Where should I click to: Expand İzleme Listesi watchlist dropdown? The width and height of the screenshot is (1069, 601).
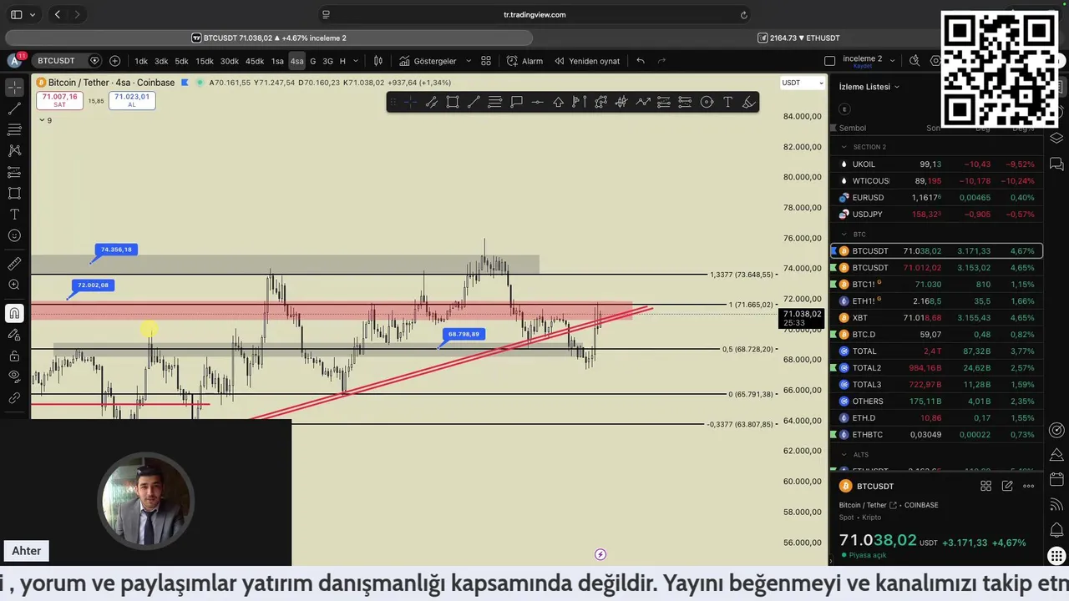pos(869,87)
